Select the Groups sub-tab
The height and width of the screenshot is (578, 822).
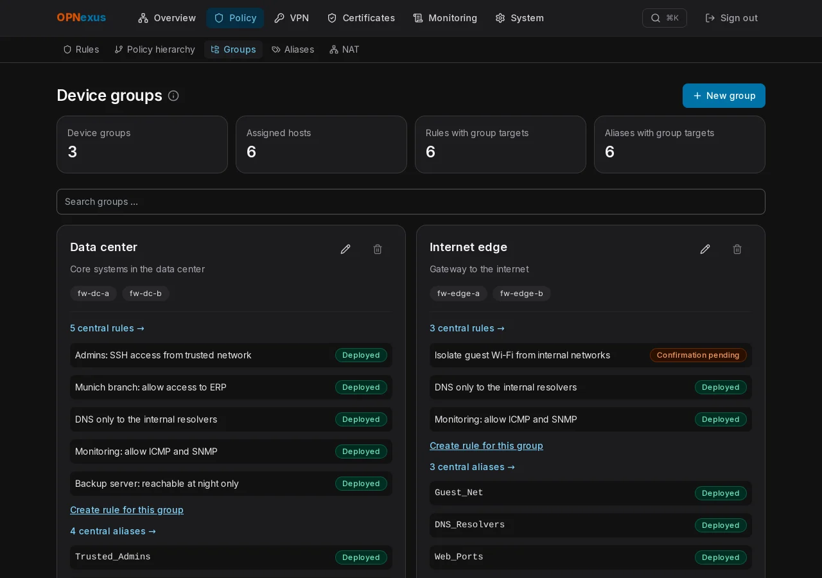234,49
